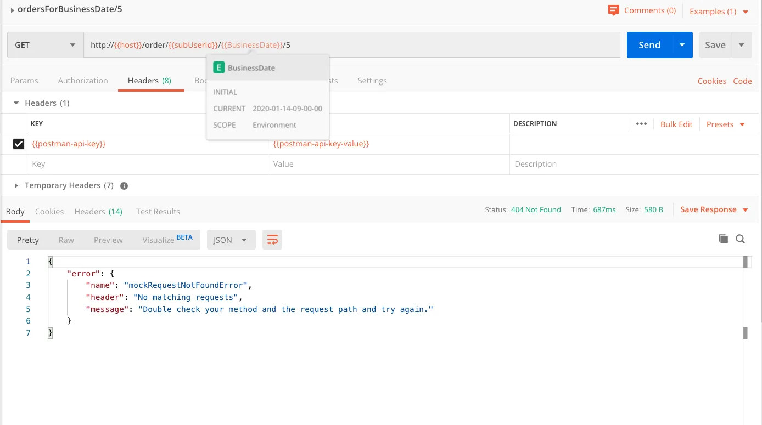The image size is (762, 425).
Task: Click the empty Value input cell
Action: (389, 164)
